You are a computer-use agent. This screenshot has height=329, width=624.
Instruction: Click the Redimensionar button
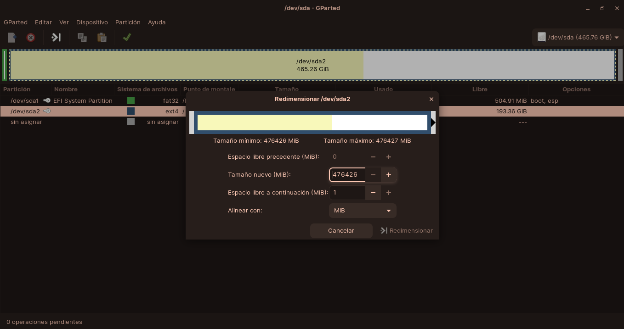407,231
